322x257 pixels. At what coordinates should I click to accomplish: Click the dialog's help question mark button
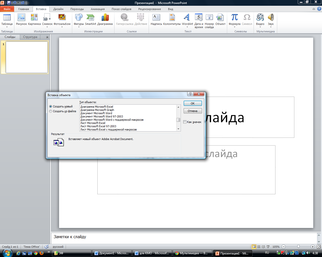click(x=190, y=94)
